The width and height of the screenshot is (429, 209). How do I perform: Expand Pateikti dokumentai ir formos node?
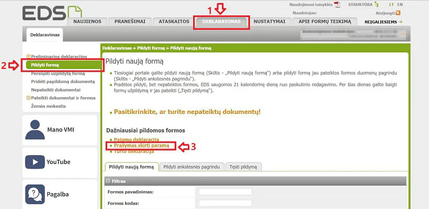(x=28, y=98)
